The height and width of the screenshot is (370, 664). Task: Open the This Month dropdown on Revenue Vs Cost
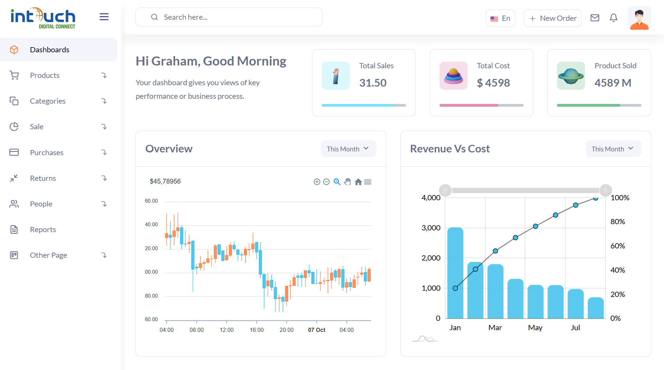click(613, 148)
